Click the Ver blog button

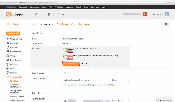pyautogui.click(x=61, y=14)
